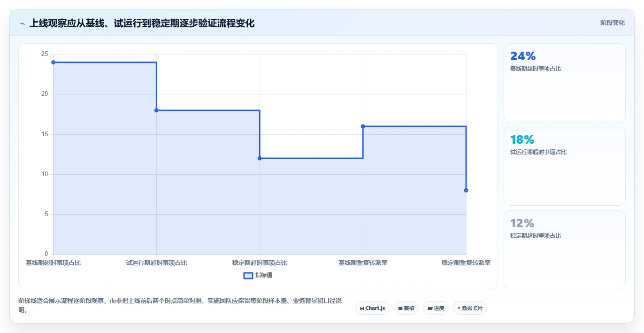Click the data point at value 24
The width and height of the screenshot is (644, 333).
pos(53,62)
